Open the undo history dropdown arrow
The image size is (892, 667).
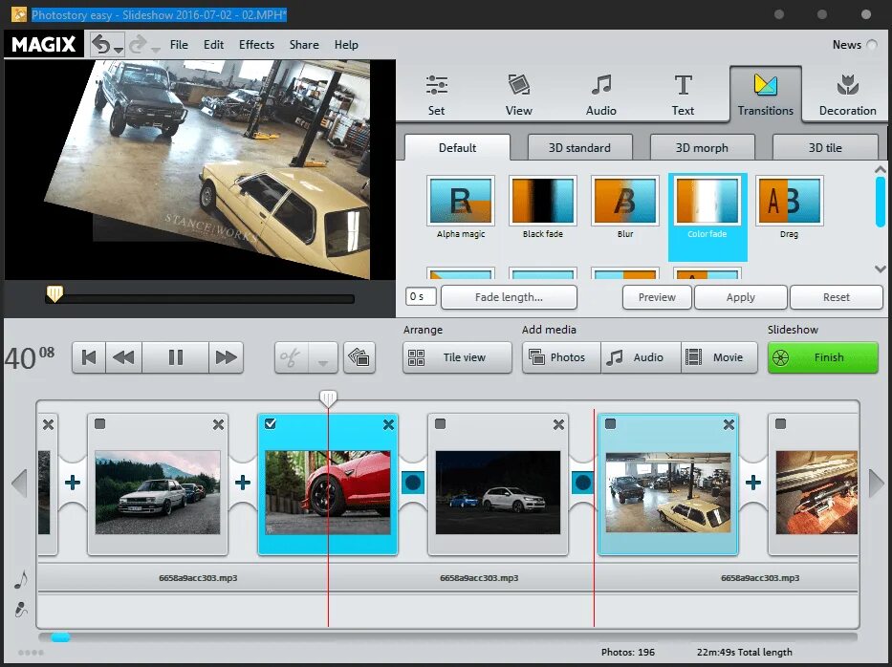click(x=119, y=51)
